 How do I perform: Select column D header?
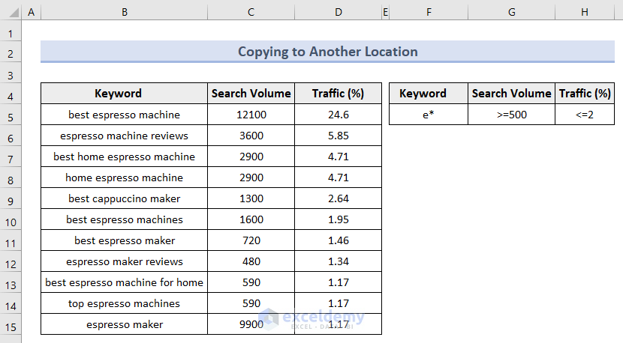[x=338, y=12]
